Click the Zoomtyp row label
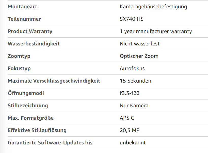Screen dimensions: 208x153 (19, 56)
